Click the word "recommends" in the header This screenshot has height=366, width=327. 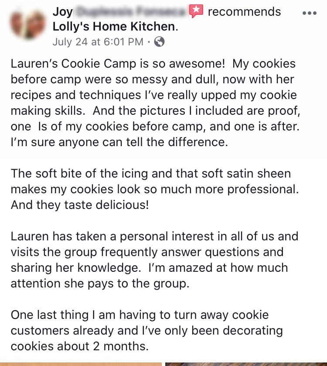point(244,12)
